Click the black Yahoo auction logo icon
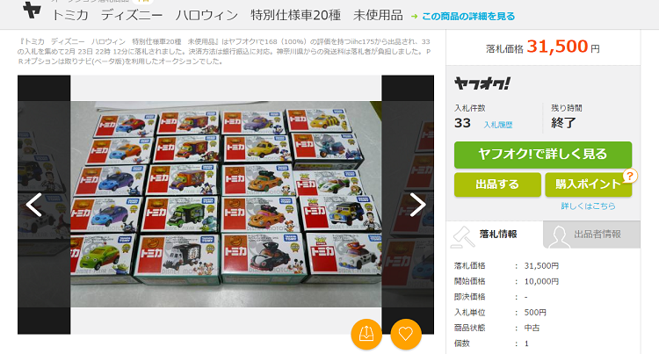This screenshot has height=354, width=659. pos(32,10)
